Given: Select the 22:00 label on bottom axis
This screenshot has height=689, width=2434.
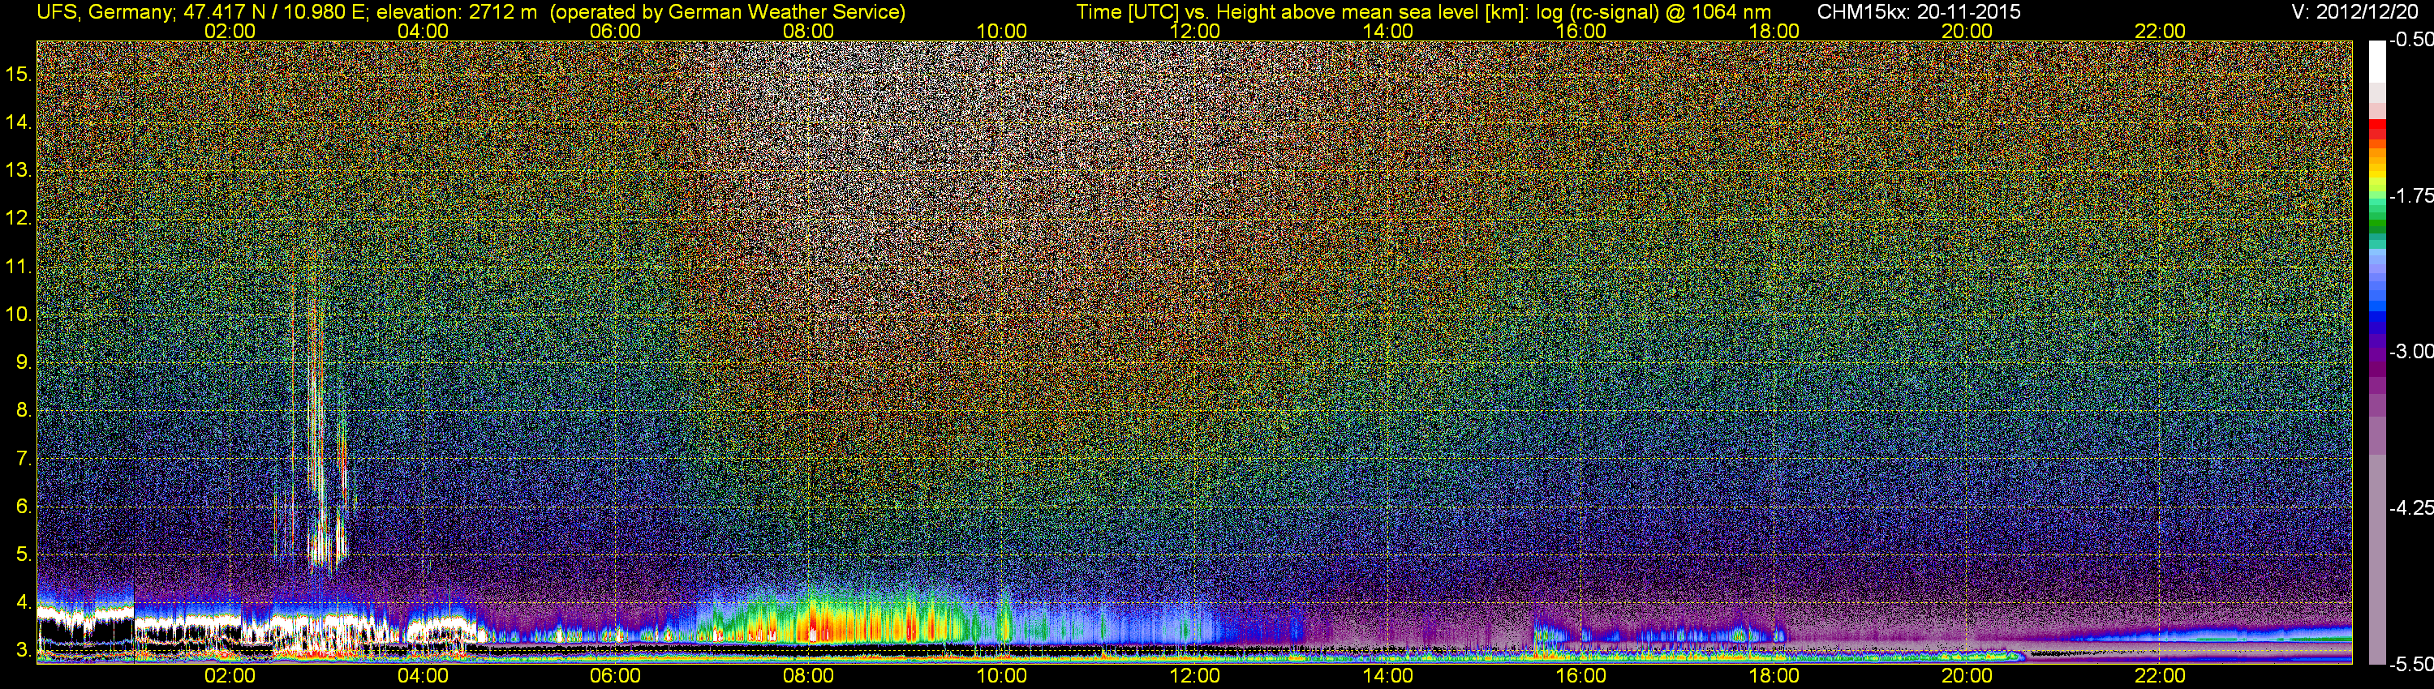Looking at the screenshot, I should click(2160, 676).
